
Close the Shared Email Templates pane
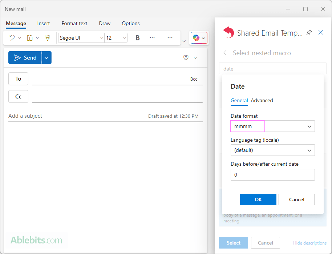coord(321,32)
